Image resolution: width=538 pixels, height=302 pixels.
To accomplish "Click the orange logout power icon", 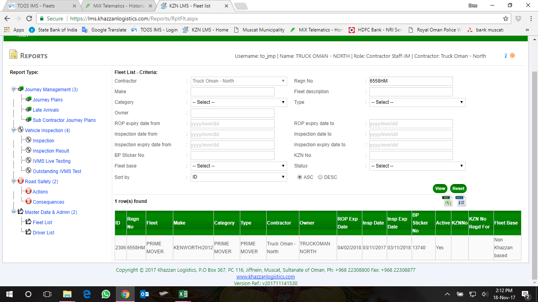I will pos(512,56).
